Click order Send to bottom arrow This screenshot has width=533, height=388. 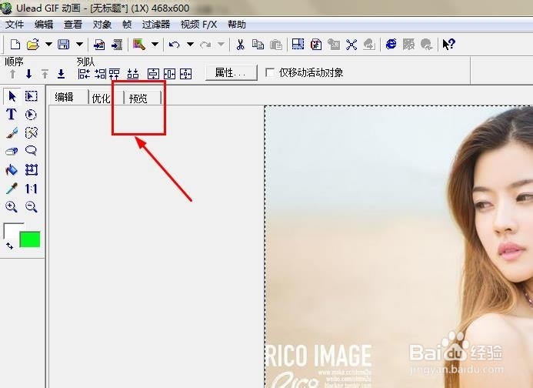coord(62,74)
